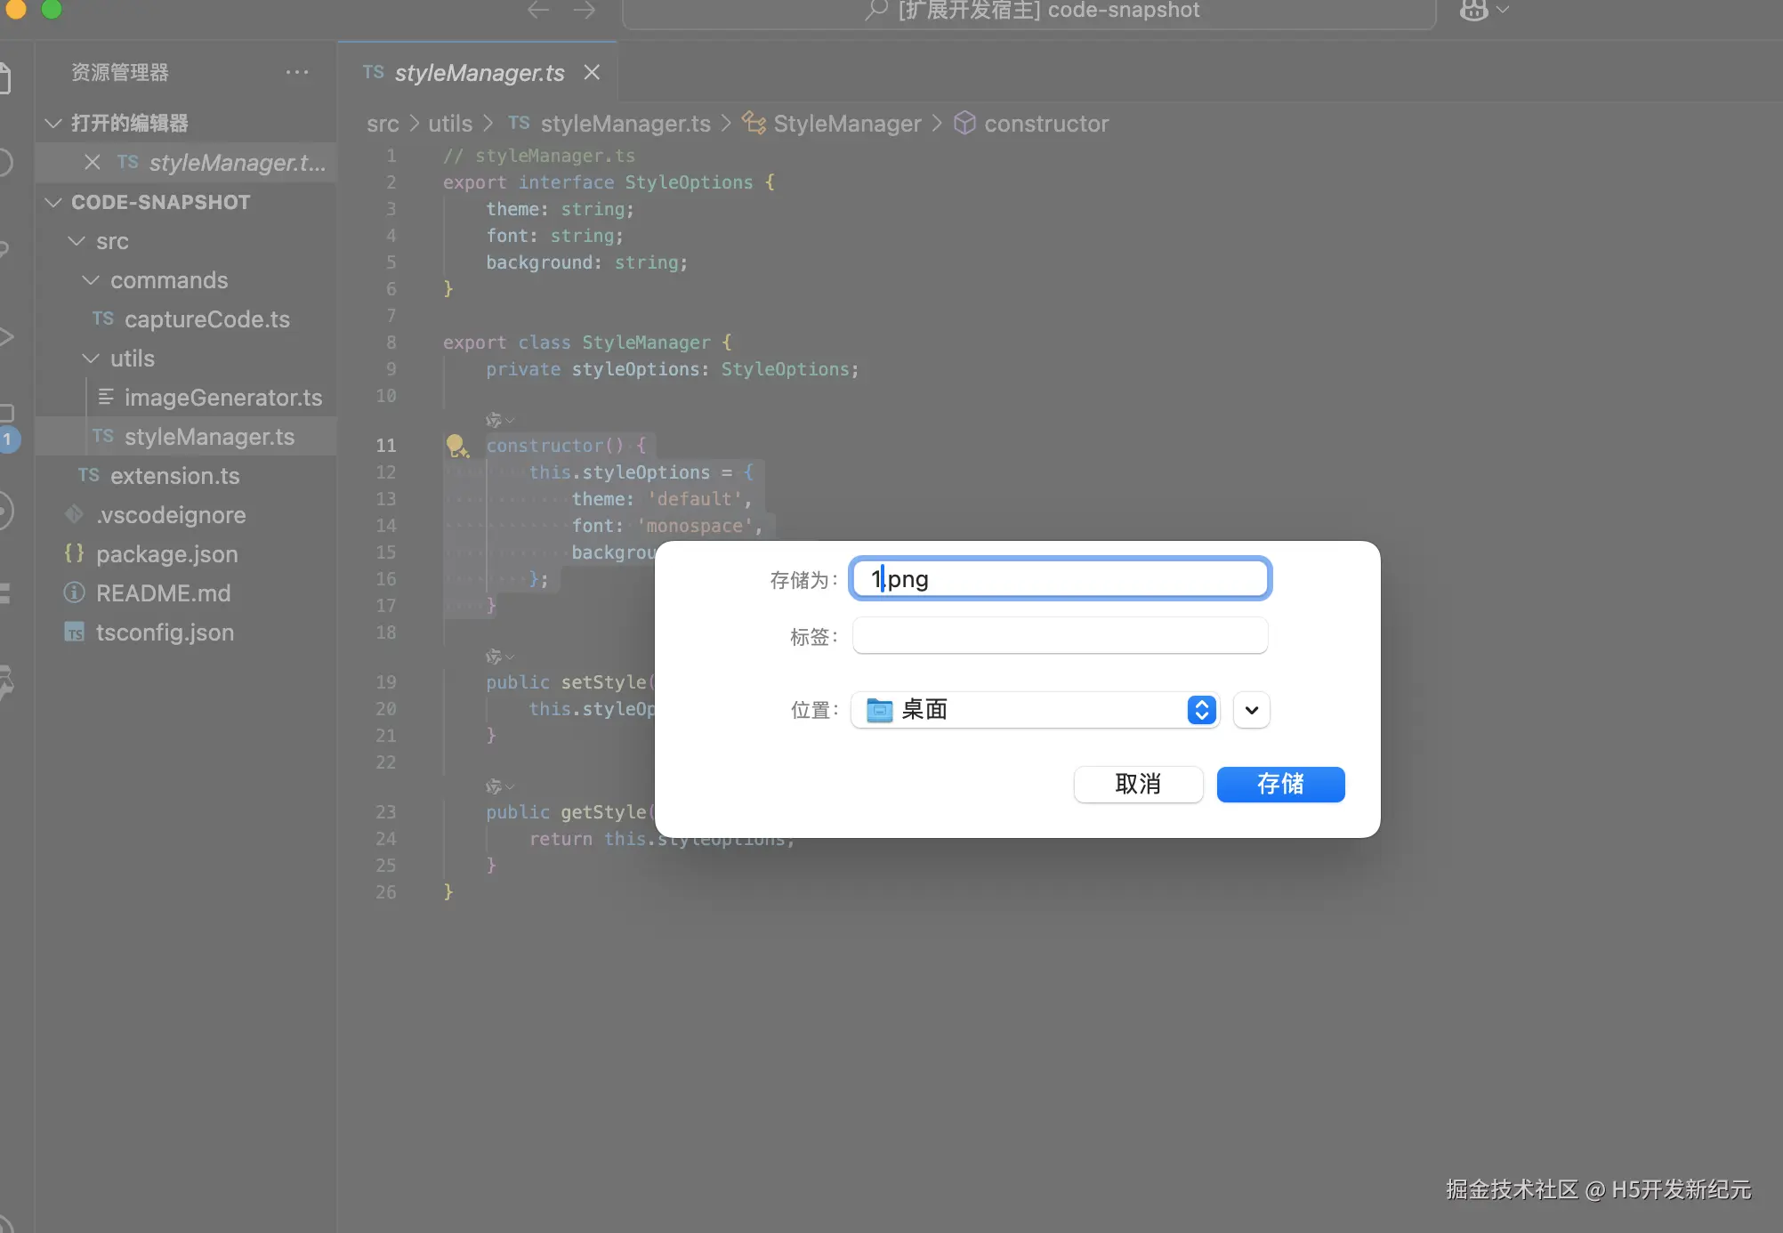Click the lightbulb code action icon on line 11
The height and width of the screenshot is (1233, 1783).
[x=456, y=445]
